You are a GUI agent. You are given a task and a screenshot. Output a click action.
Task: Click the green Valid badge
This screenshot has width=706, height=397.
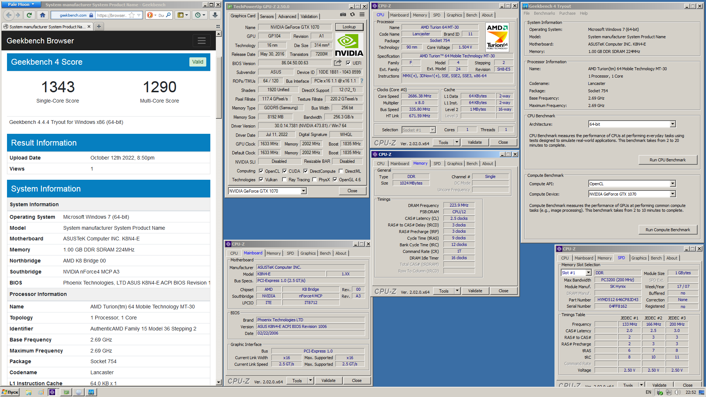click(x=197, y=62)
